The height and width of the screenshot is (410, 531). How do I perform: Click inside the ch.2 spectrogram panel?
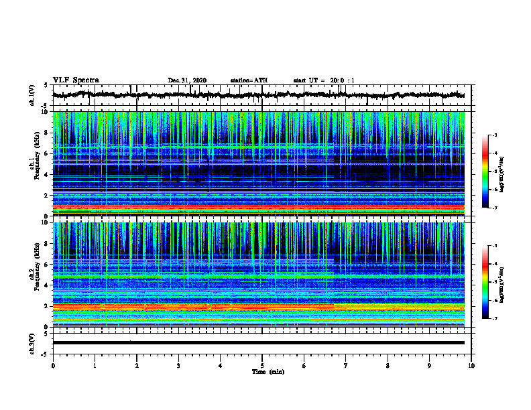259,275
